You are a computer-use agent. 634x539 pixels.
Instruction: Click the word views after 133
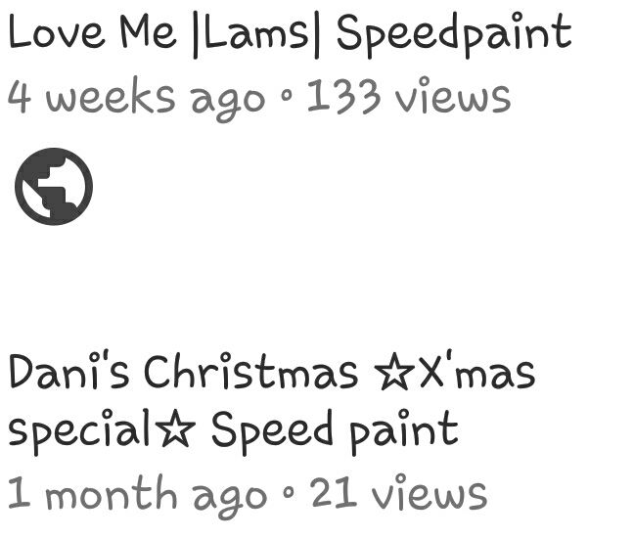click(x=453, y=95)
